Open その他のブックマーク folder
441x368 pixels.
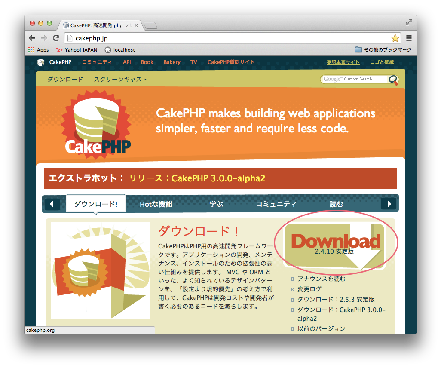(x=383, y=49)
